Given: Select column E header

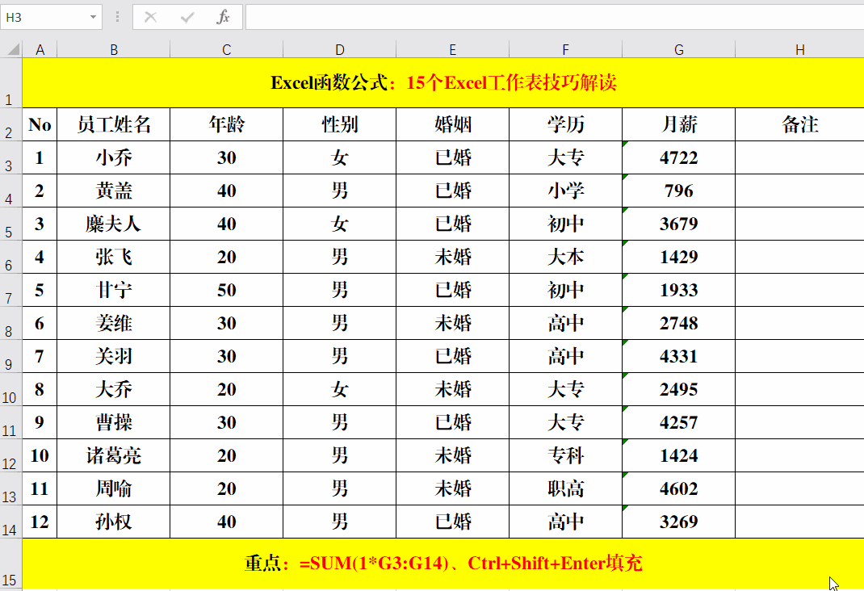Looking at the screenshot, I should (x=452, y=49).
